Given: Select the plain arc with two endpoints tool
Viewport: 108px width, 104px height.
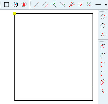Looking at the screenshot, I should pyautogui.click(x=103, y=73).
